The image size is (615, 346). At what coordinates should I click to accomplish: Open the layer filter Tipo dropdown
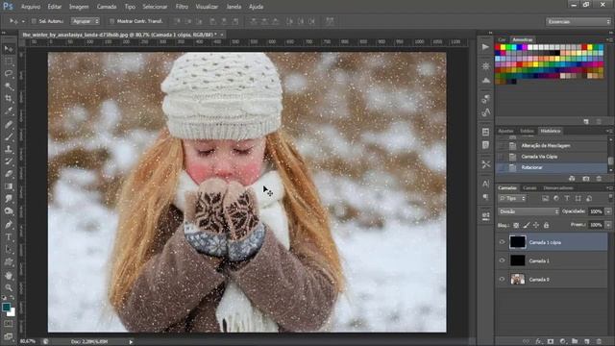point(512,199)
